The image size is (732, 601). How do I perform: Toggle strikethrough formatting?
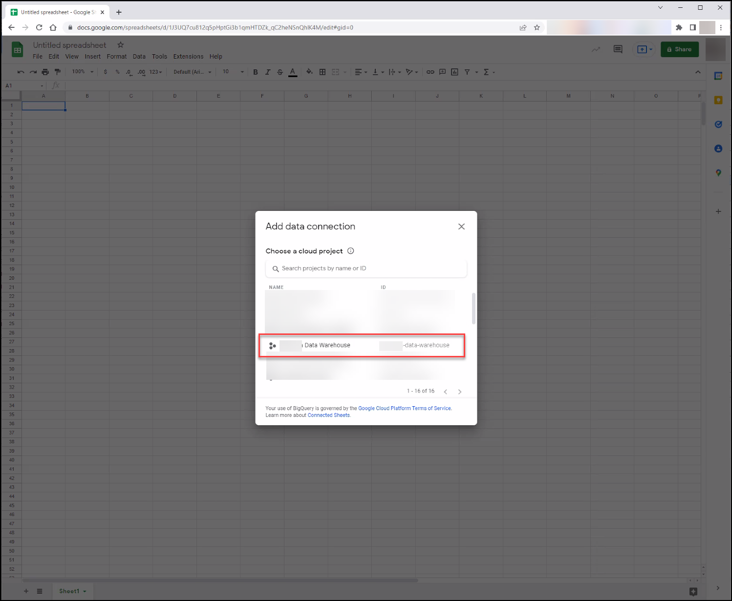[x=280, y=72]
